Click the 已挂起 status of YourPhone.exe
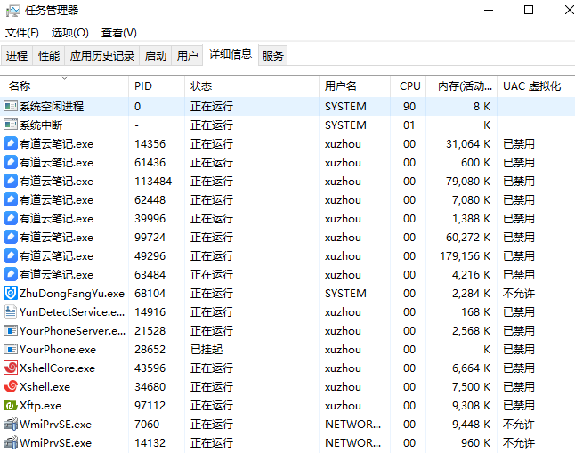 coord(207,349)
